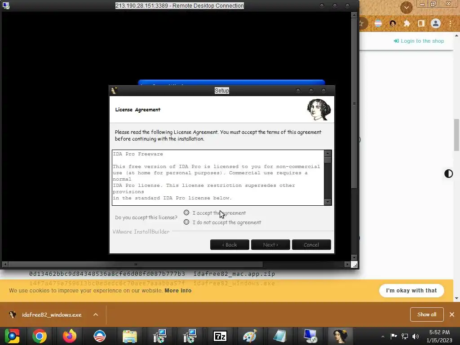Open Notepad from taskbar
460x345 pixels.
coord(280,336)
